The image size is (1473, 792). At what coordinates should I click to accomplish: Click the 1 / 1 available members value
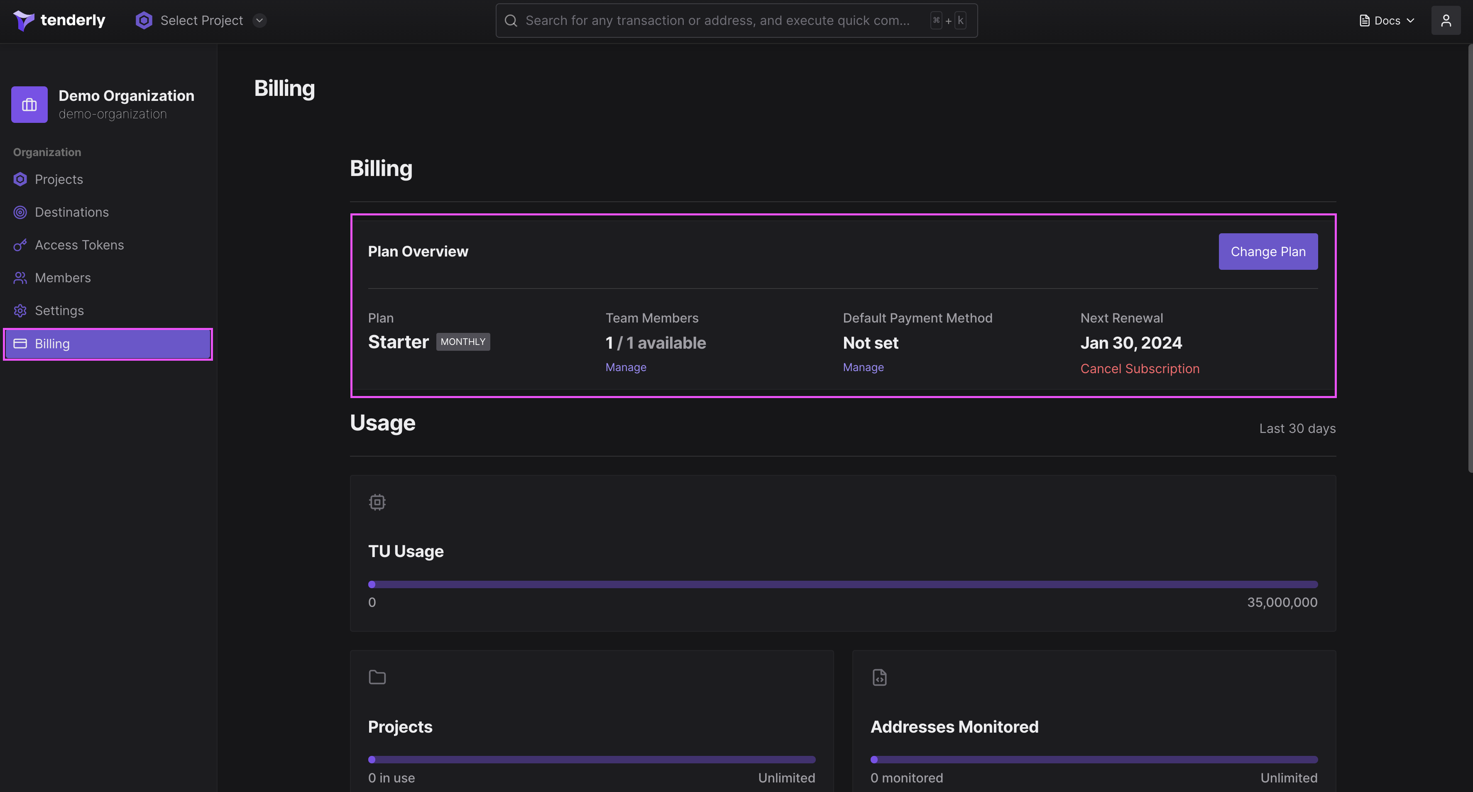point(655,342)
